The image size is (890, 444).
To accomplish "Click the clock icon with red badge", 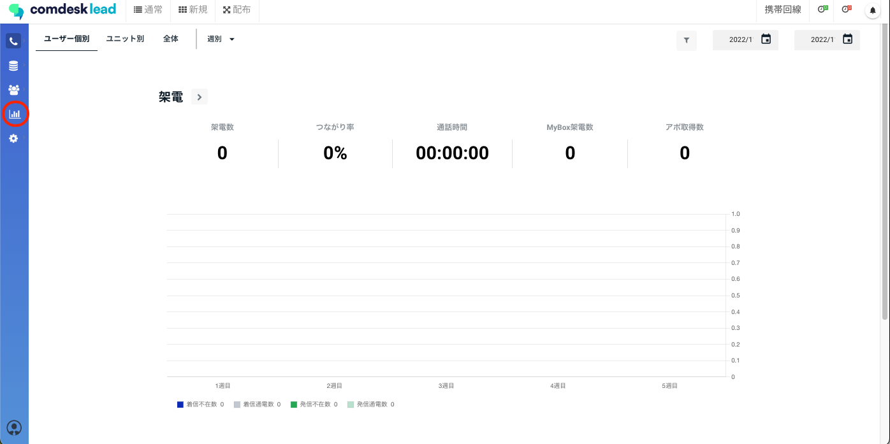I will coord(846,10).
